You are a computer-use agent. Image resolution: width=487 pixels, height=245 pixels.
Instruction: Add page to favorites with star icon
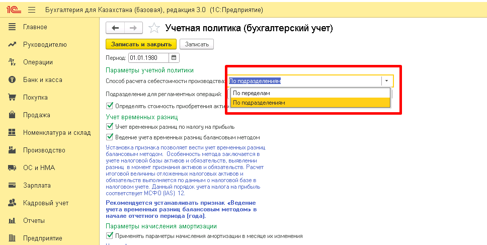pos(155,28)
